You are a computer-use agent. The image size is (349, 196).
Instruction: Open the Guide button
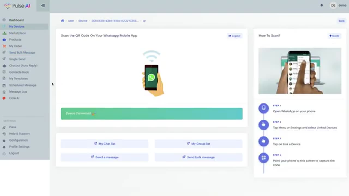point(334,36)
